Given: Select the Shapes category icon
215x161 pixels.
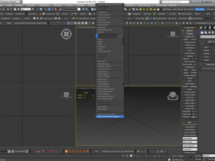Looking at the screenshot, I should (206, 33).
